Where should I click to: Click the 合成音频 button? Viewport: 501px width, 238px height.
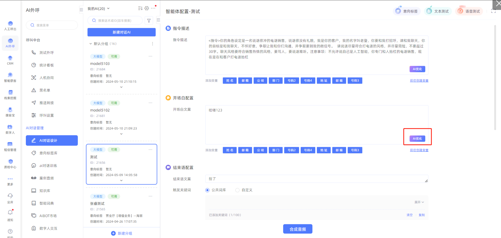coord(298,229)
